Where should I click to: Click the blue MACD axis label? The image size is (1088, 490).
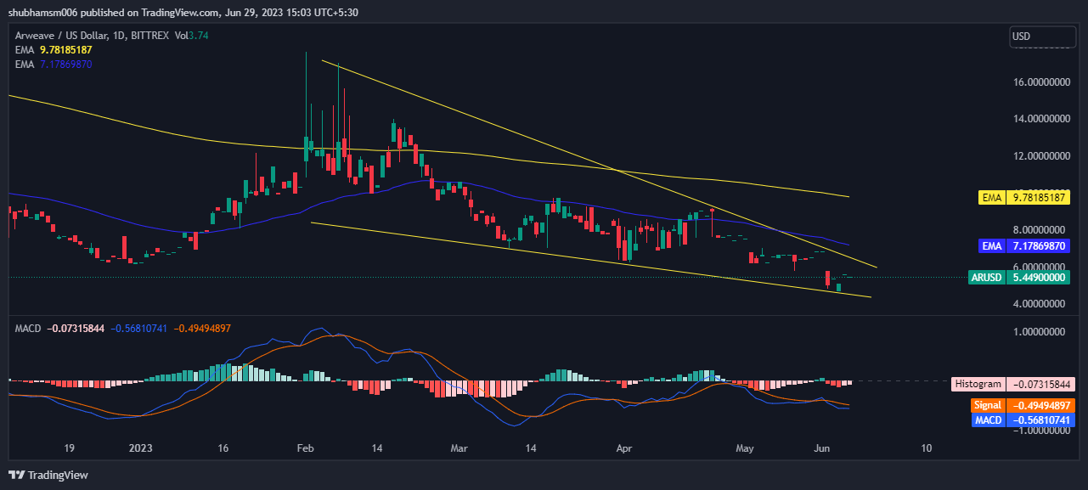[1024, 420]
